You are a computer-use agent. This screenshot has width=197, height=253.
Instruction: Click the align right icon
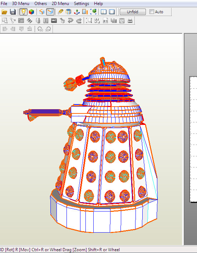coord(13,29)
